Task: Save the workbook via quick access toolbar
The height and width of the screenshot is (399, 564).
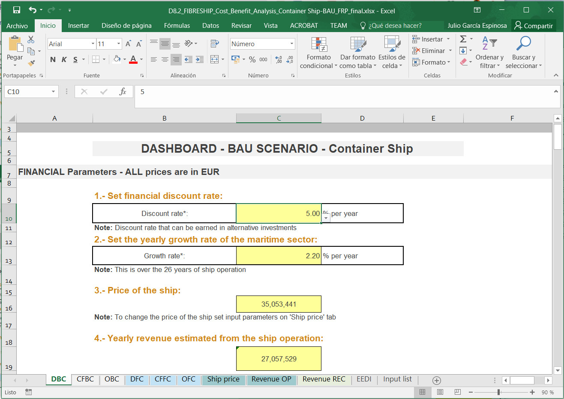Action: [16, 9]
